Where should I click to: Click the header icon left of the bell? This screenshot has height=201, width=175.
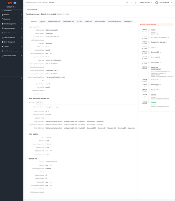[x=127, y=2]
